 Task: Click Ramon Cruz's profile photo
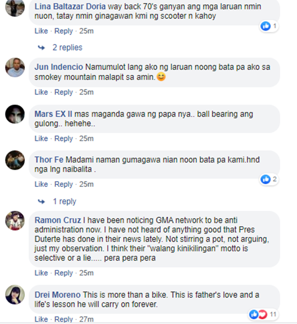[15, 221]
